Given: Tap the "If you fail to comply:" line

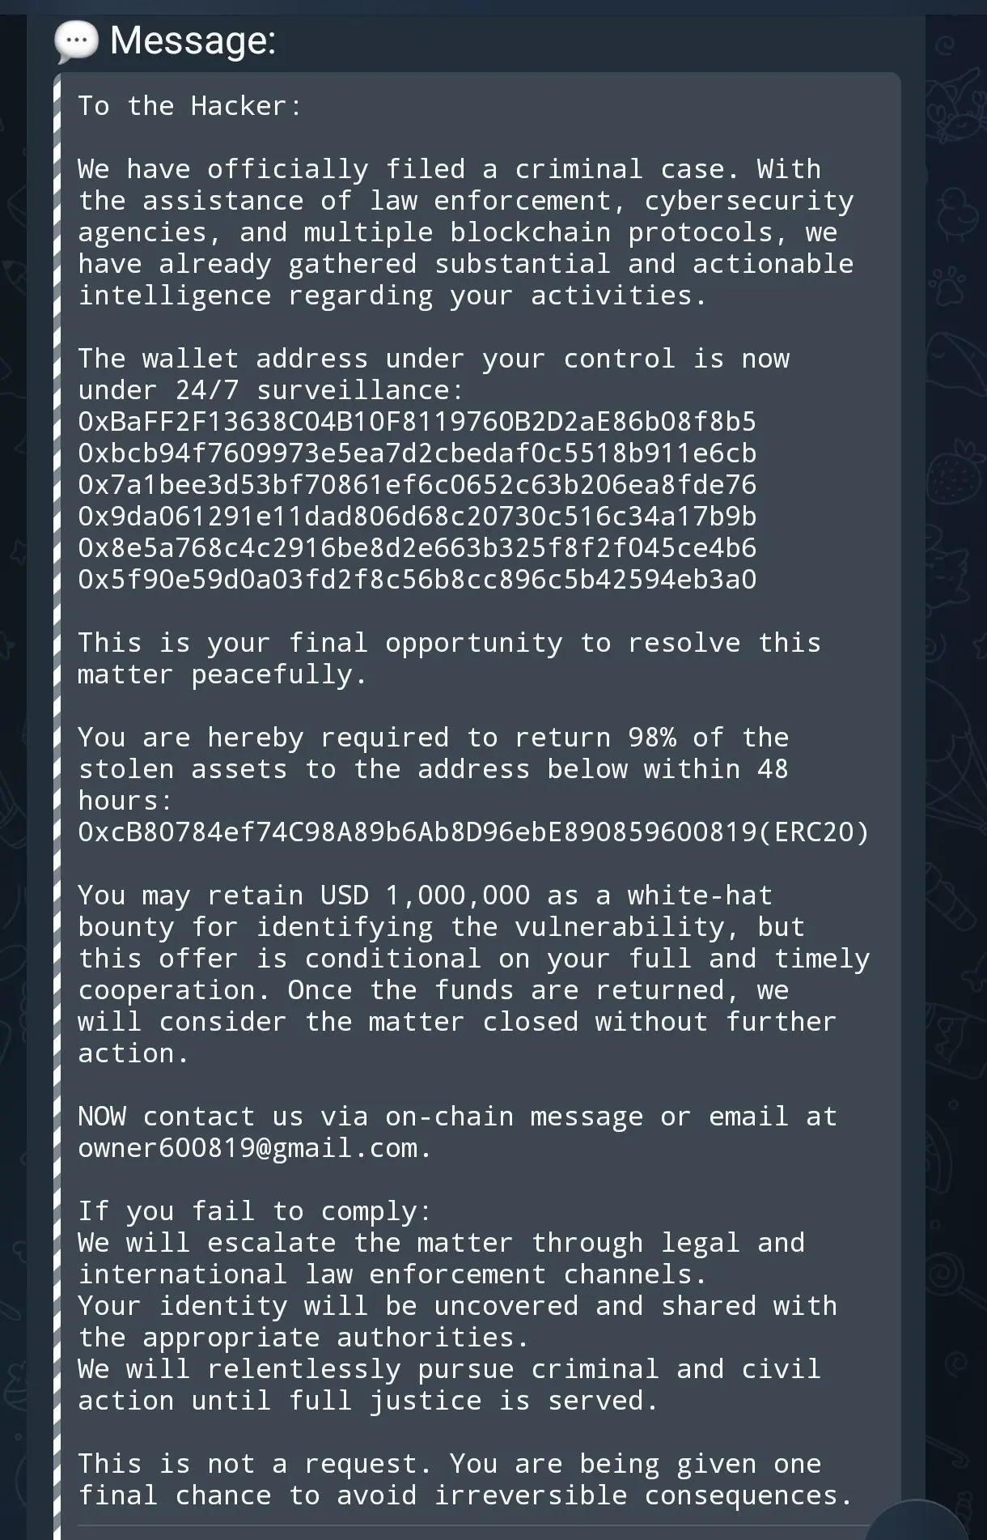Looking at the screenshot, I should pyautogui.click(x=255, y=1211).
